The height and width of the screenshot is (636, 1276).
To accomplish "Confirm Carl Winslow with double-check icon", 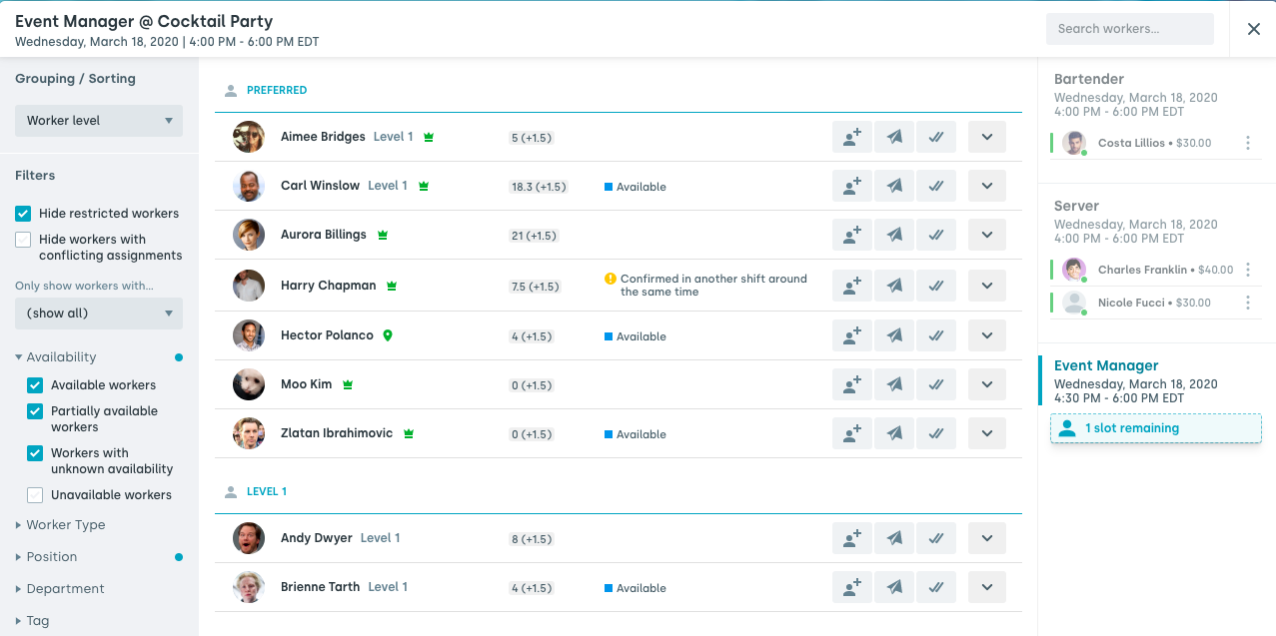I will 936,186.
